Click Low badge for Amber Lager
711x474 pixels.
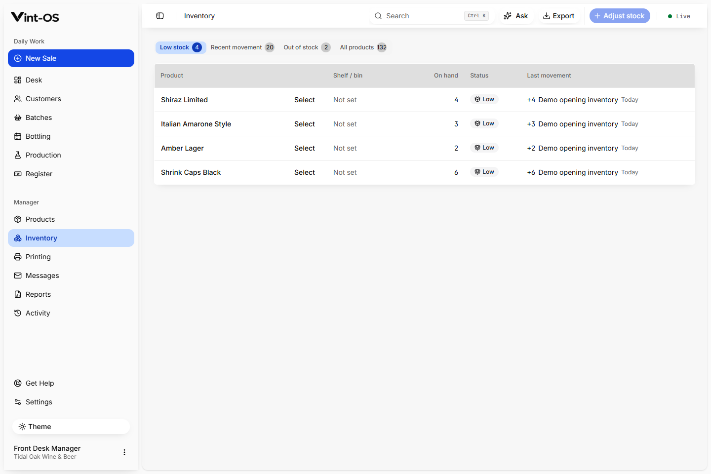(x=484, y=148)
